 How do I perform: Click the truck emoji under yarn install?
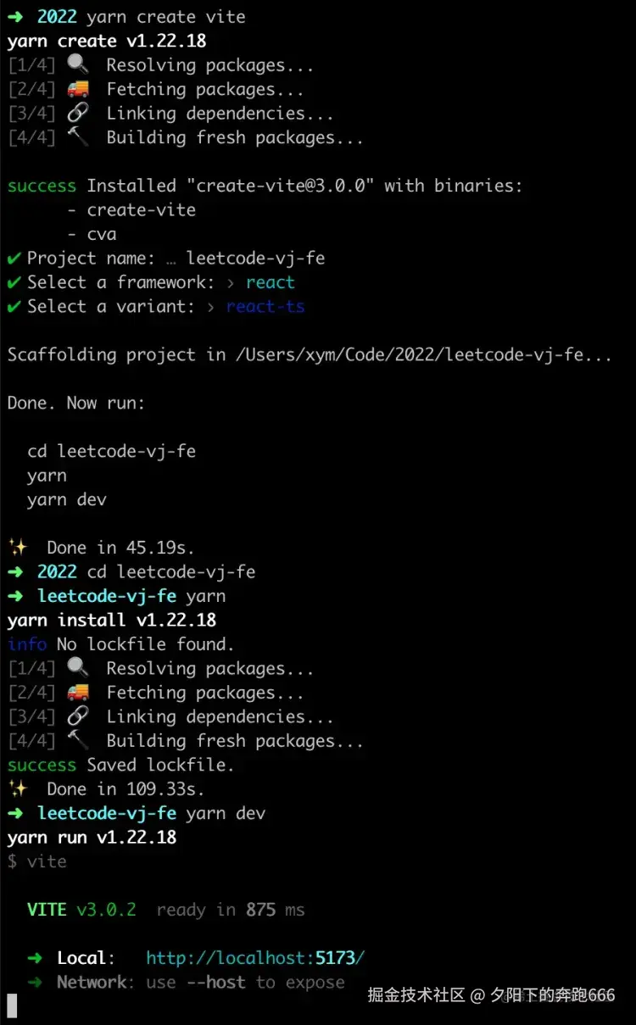click(77, 693)
